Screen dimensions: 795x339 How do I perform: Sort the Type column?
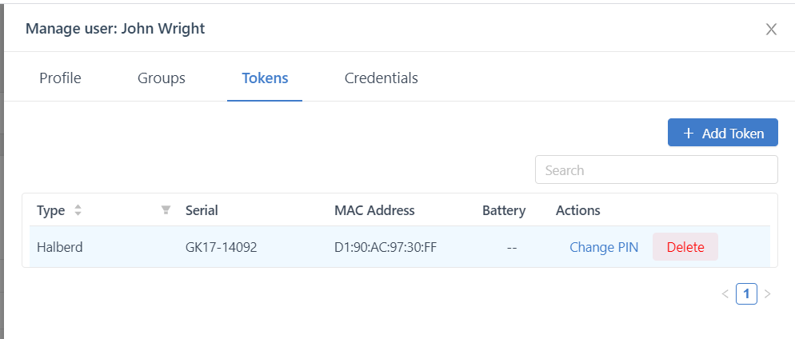coord(78,210)
